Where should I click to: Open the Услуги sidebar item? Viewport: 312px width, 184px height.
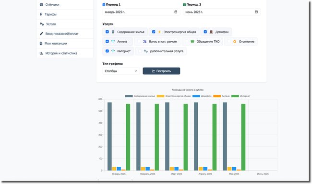[65, 24]
